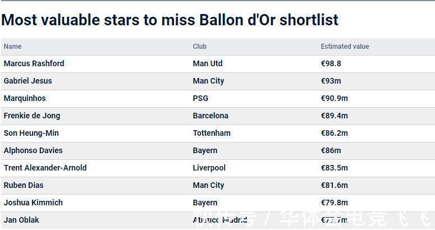Click Frenkie de Jong's name
This screenshot has width=435, height=230.
(x=32, y=116)
